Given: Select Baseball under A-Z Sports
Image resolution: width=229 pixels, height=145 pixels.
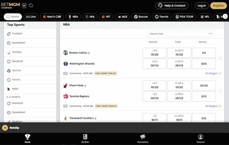Looking at the screenshot, I should [30, 103].
